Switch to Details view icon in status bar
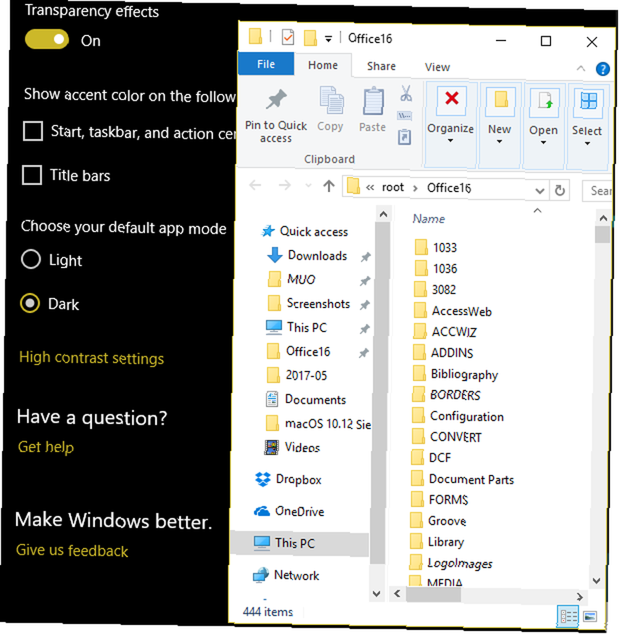Image resolution: width=619 pixels, height=634 pixels. (x=567, y=616)
